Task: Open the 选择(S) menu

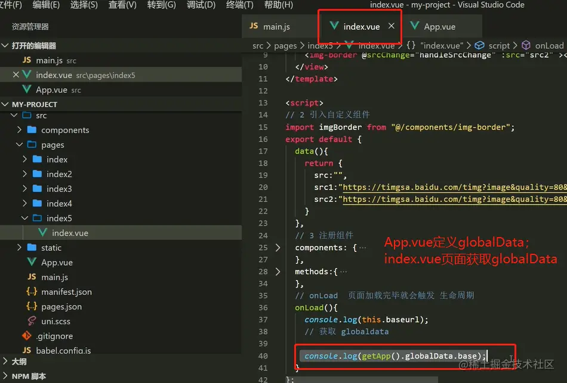Action: (x=84, y=5)
